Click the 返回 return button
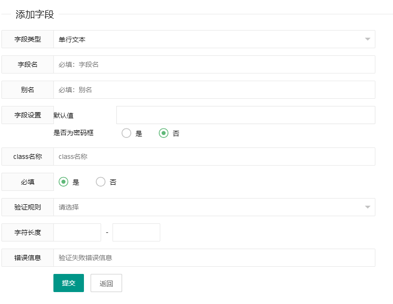The image size is (393, 304). coord(106,283)
